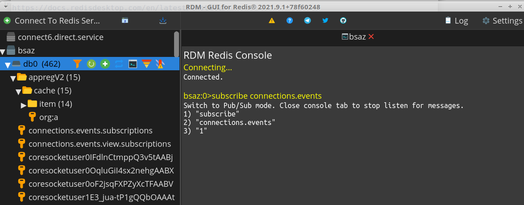The width and height of the screenshot is (524, 205).
Task: Click the Telegram icon in top toolbar
Action: pos(308,21)
